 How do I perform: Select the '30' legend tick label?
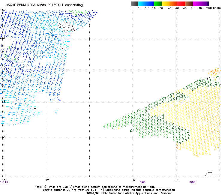pyautogui.click(x=177, y=8)
